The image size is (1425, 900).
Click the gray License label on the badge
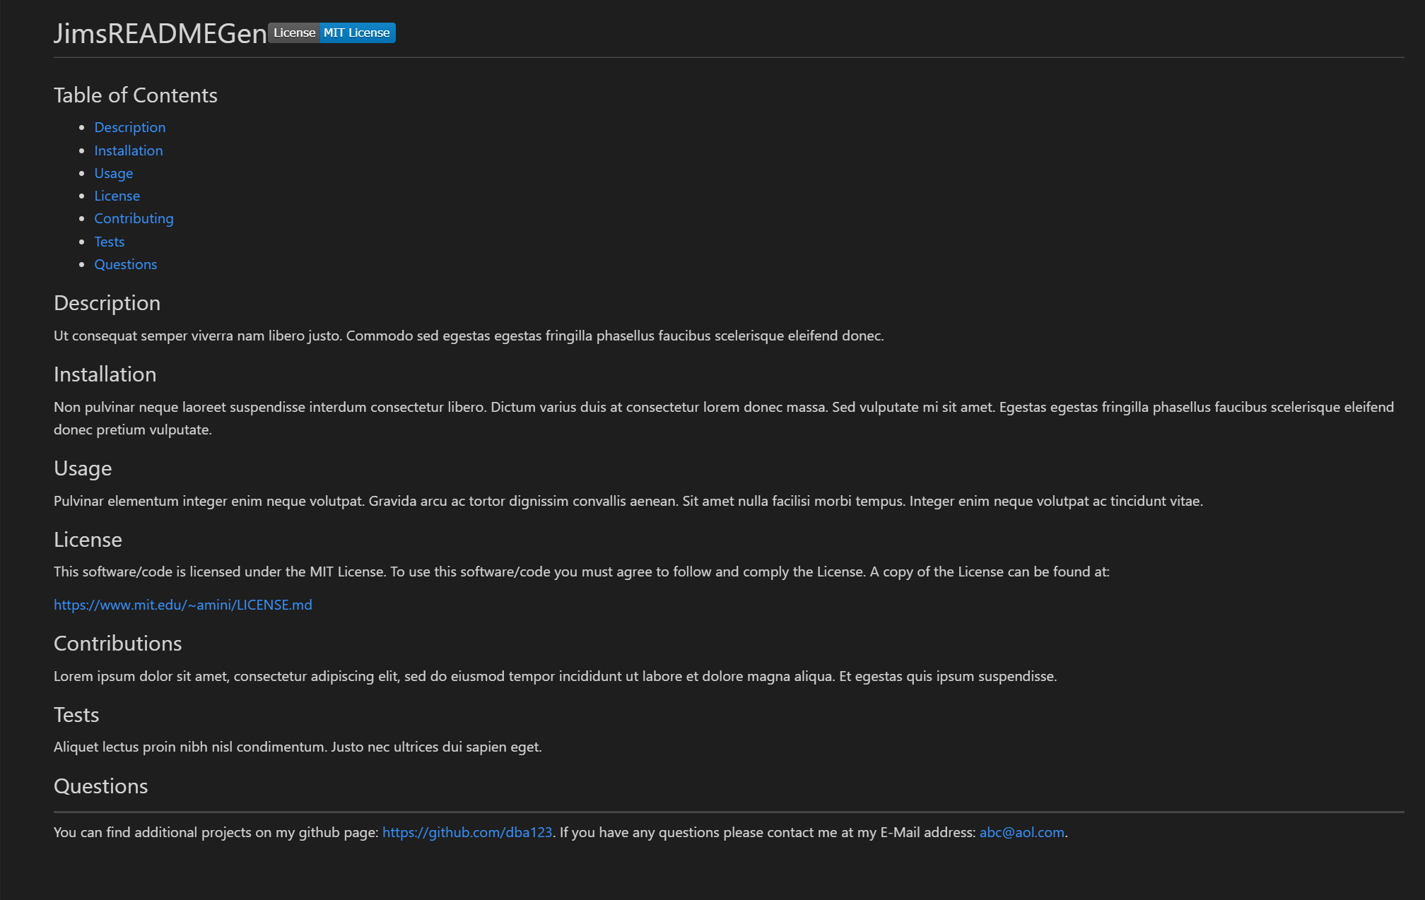click(x=294, y=32)
